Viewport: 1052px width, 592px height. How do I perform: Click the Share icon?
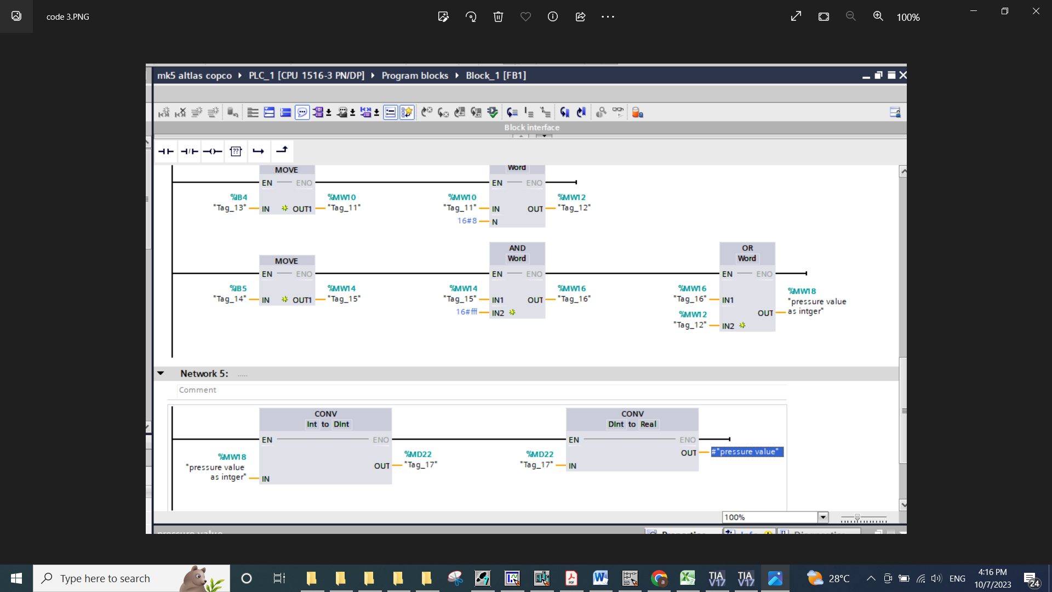click(x=580, y=16)
